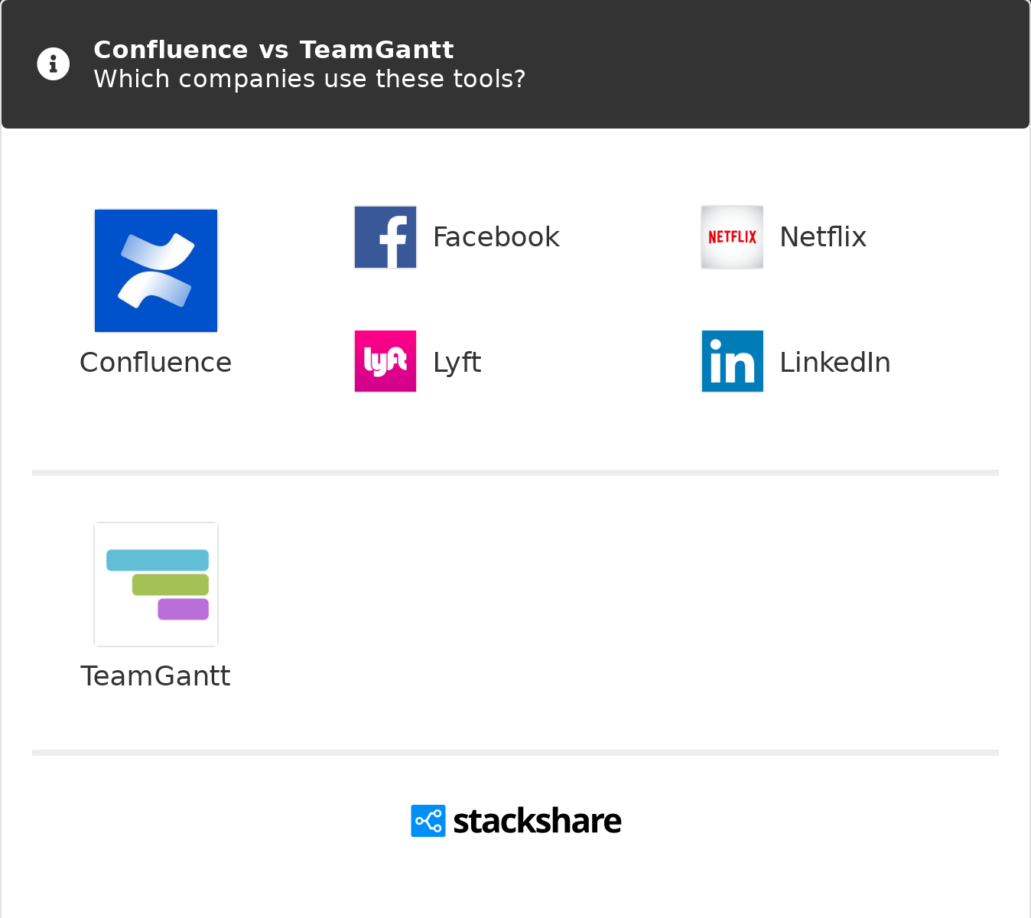
Task: Select the LinkedIn company name
Action: pos(834,362)
